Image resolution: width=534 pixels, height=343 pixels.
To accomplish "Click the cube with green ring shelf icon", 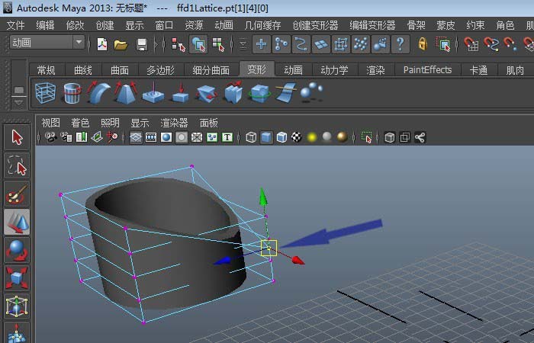I will click(259, 93).
